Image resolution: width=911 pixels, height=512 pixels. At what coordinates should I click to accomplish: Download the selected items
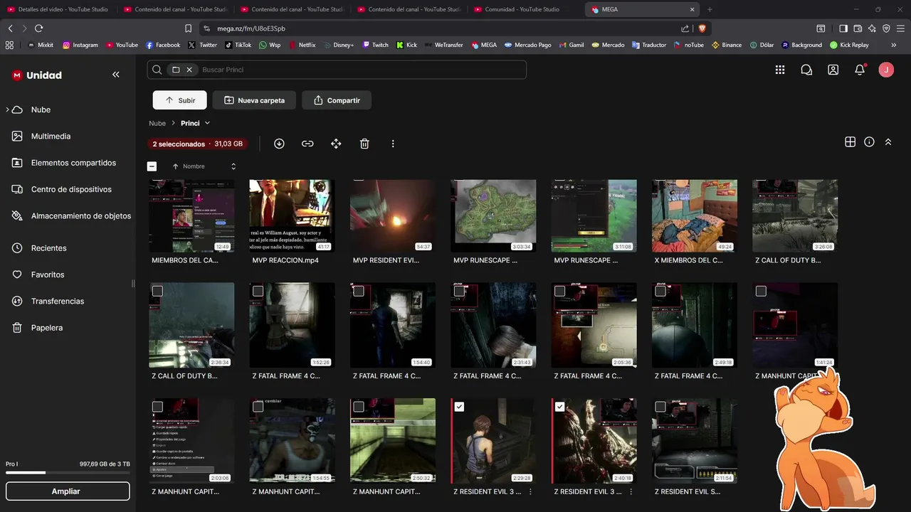279,144
